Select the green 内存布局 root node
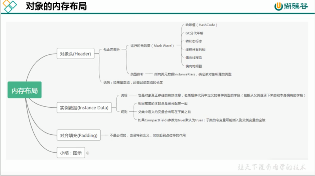The image size is (315, 176). (x=25, y=90)
